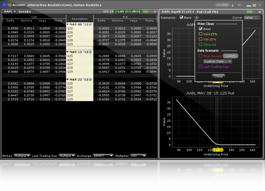Click the green chain link icon in P&L panel

coord(249,11)
